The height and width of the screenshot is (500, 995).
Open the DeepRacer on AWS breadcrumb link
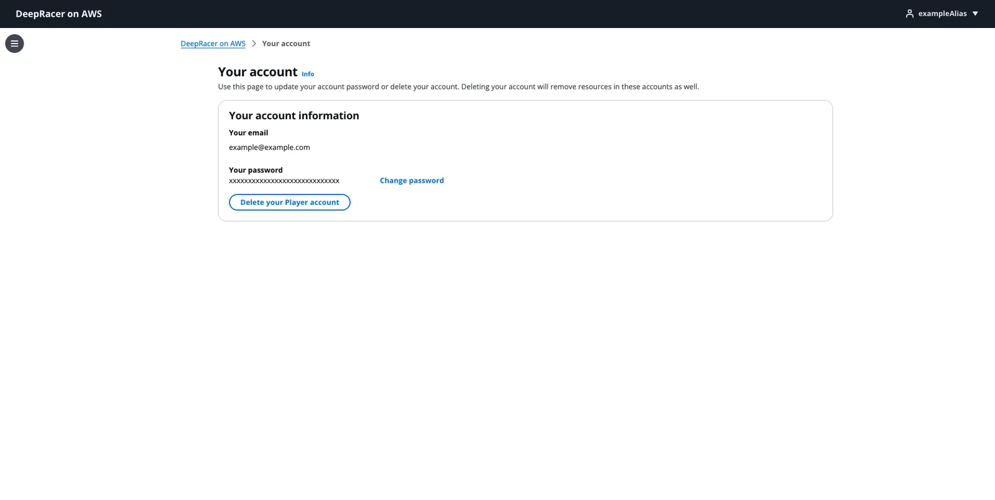213,43
